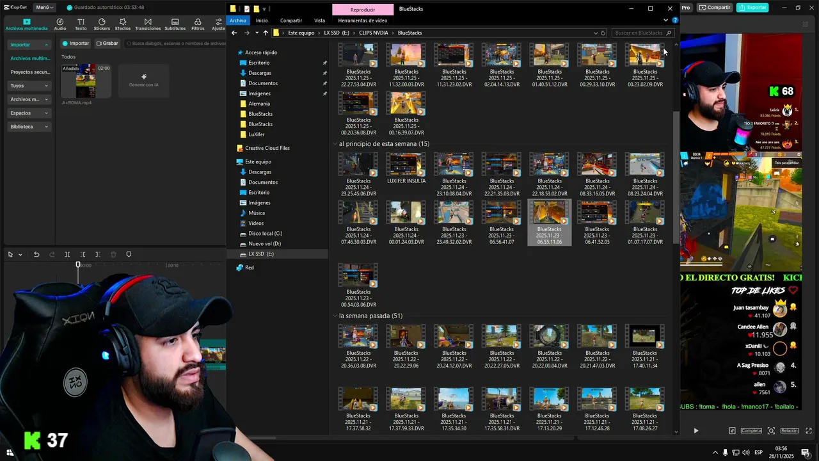Click the Relación aspect ratio button

click(x=789, y=431)
